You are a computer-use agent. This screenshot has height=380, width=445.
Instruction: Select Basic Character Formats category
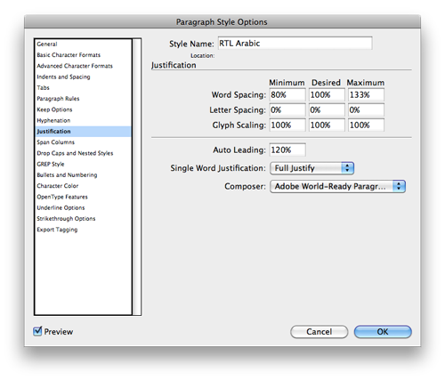click(83, 55)
